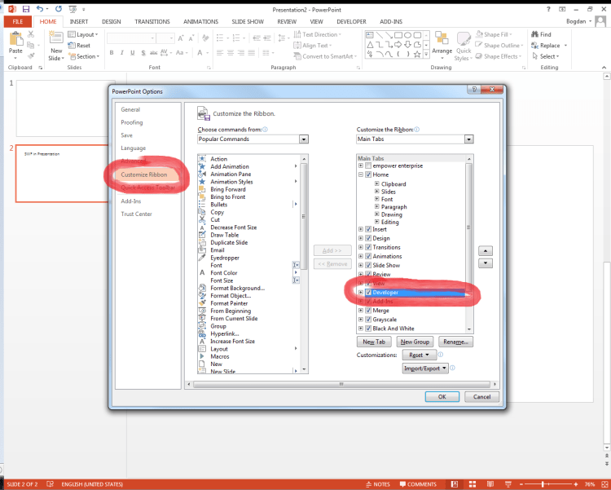The width and height of the screenshot is (611, 490).
Task: Uncheck the Home tab checkbox
Action: coord(368,174)
